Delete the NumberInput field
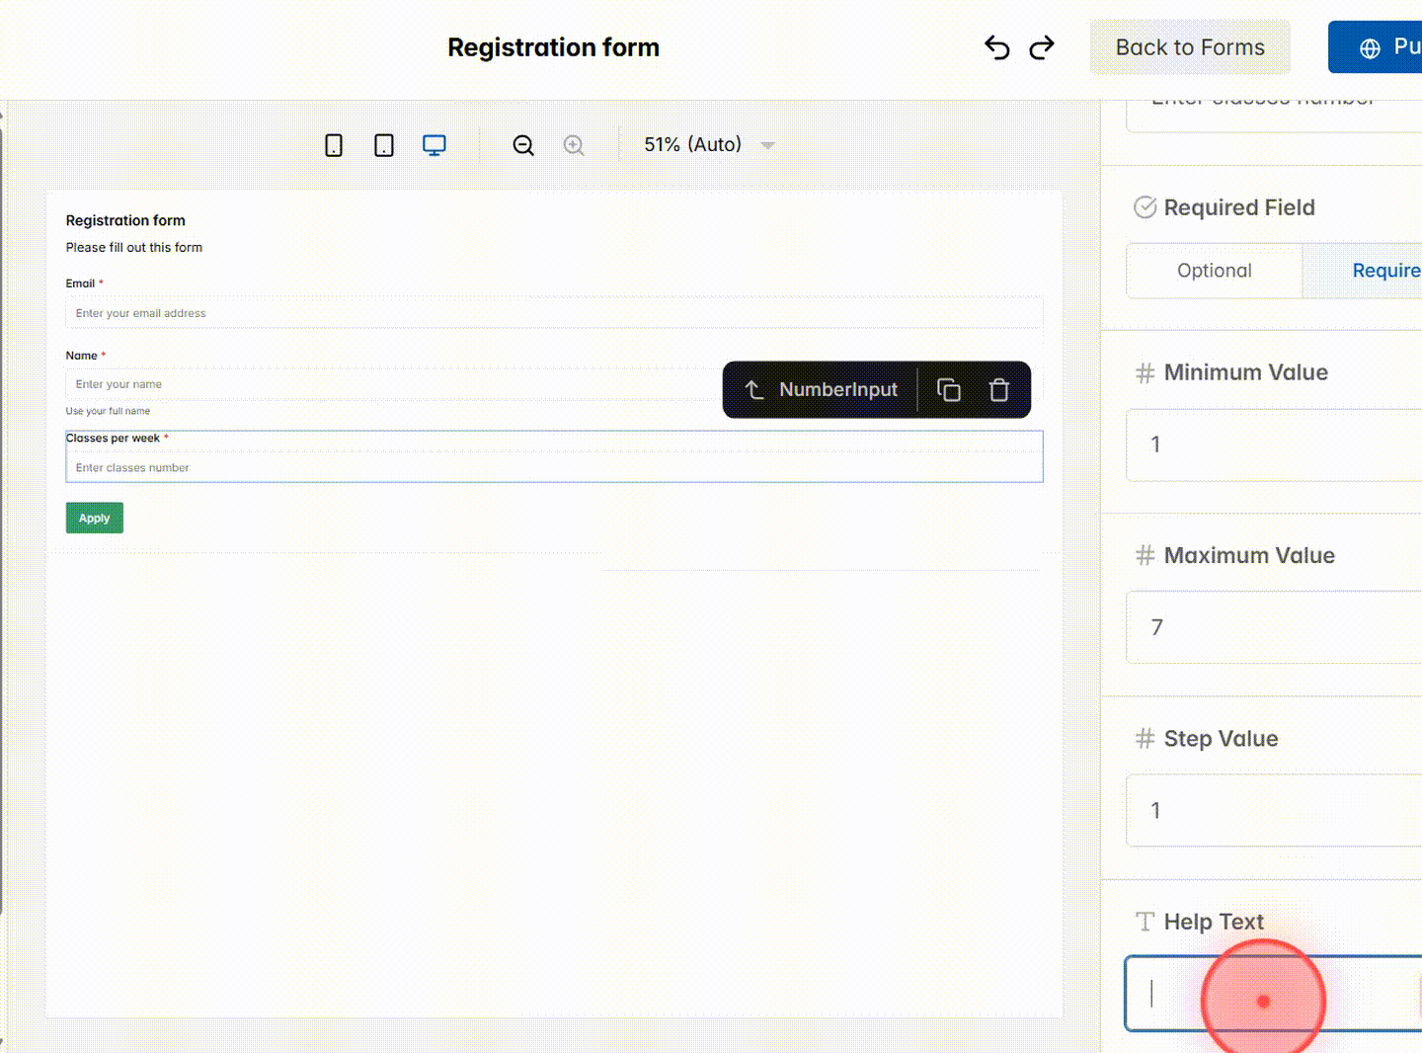This screenshot has height=1053, width=1422. coord(999,389)
